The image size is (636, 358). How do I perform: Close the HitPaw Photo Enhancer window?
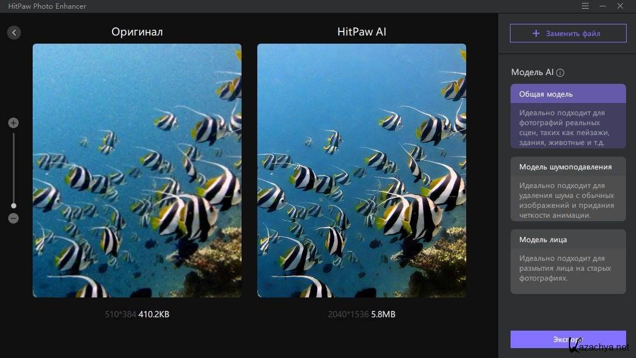(x=620, y=6)
